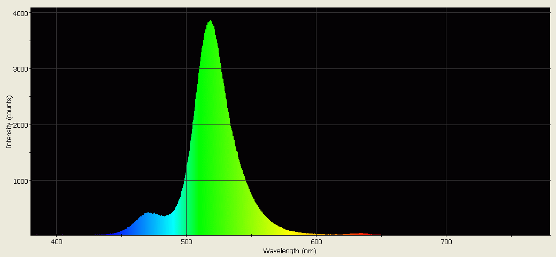Click the 600 wavelength axis label

tap(316, 243)
